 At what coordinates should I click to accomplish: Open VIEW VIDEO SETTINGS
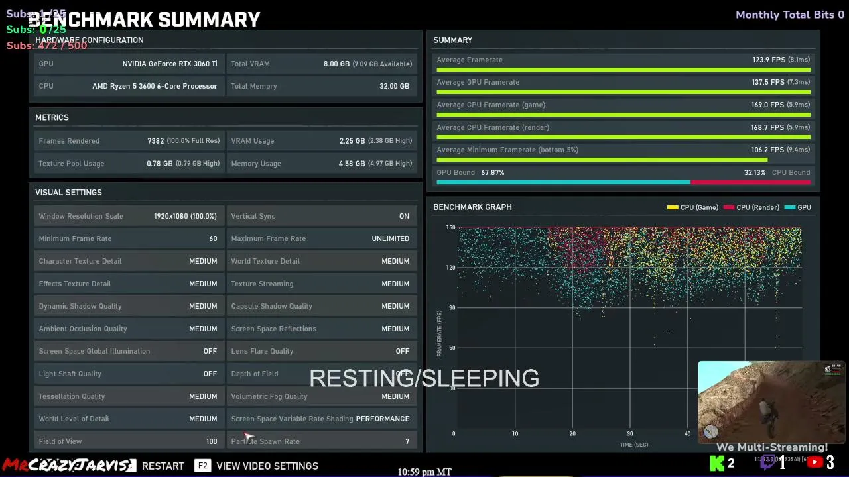pos(267,466)
